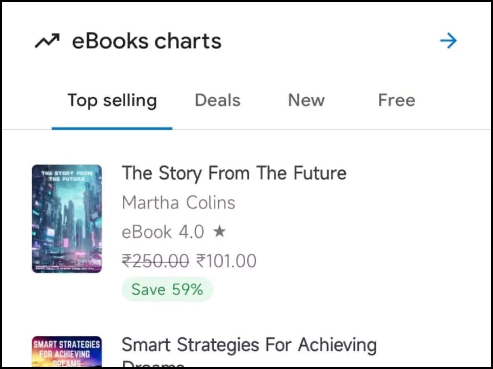Image resolution: width=493 pixels, height=369 pixels.
Task: Click the trending chart icon beside eBooks charts
Action: [46, 40]
